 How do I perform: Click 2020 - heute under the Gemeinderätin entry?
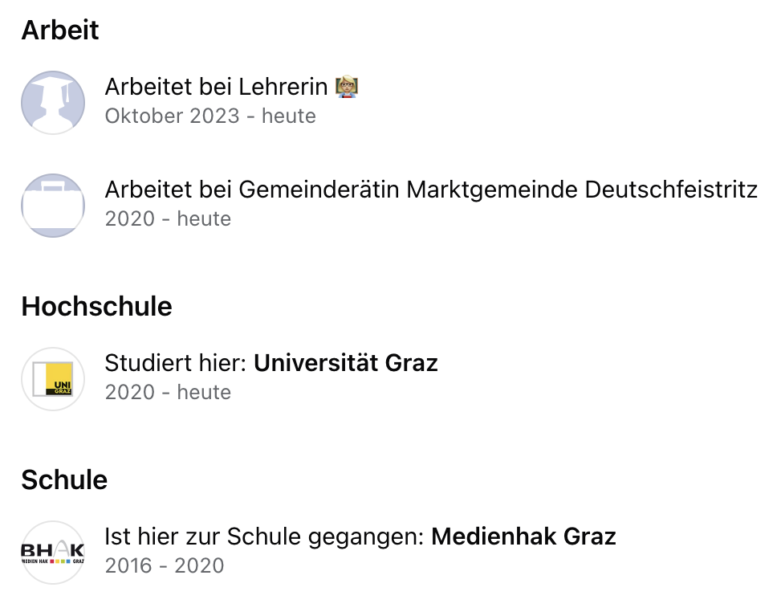168,218
